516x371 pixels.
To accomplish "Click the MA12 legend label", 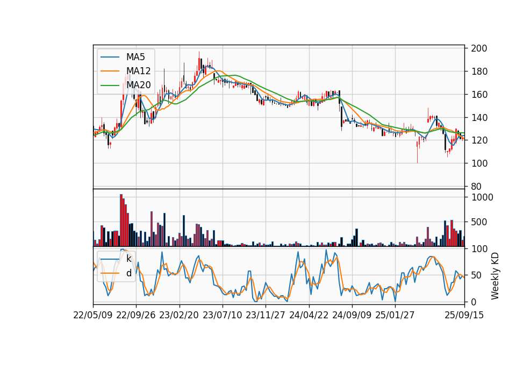I will pyautogui.click(x=139, y=71).
